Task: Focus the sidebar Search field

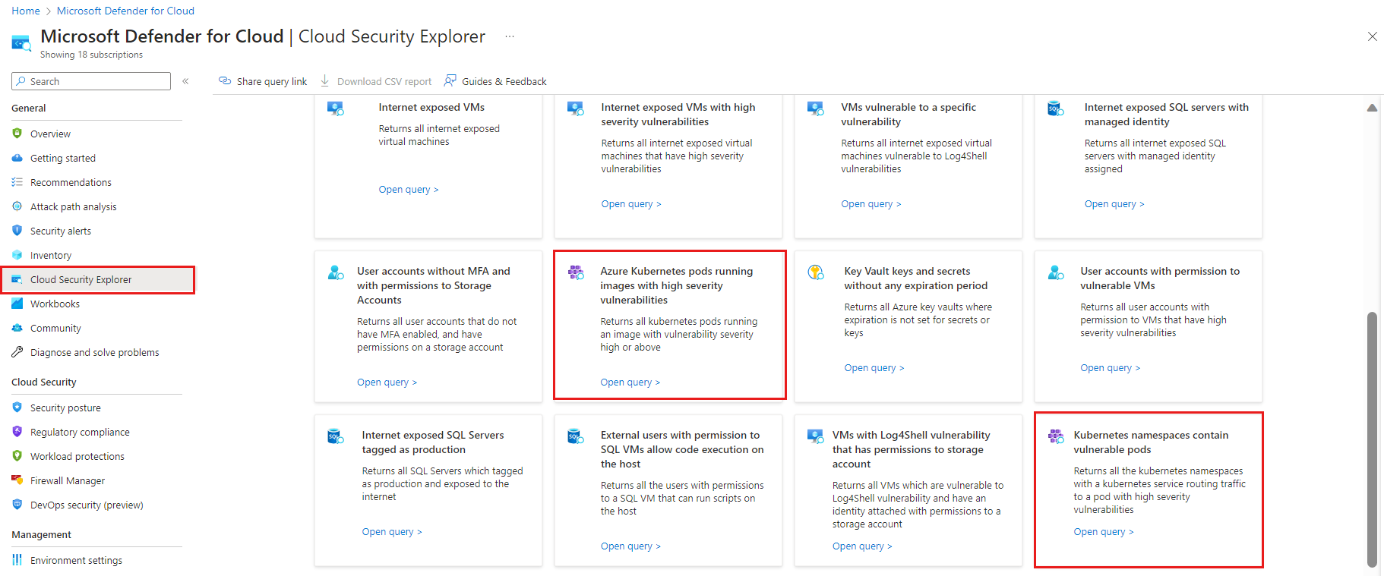Action: point(91,81)
